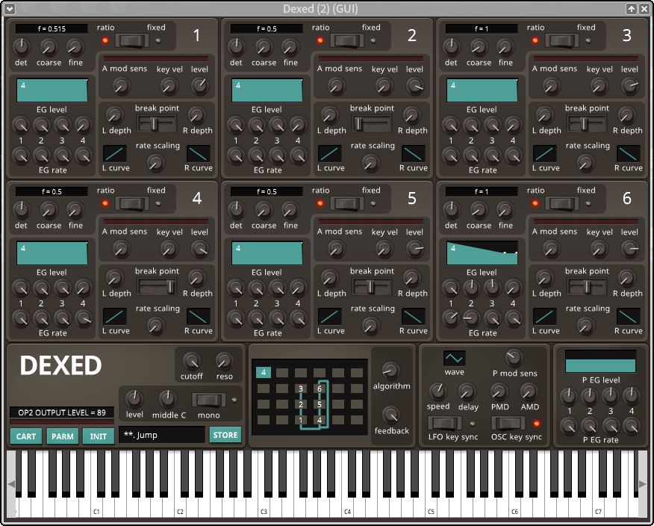Click operator 6 L curve icon

coord(545,317)
